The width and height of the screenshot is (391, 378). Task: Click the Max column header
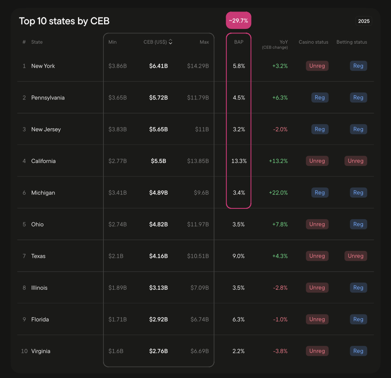[x=204, y=42]
